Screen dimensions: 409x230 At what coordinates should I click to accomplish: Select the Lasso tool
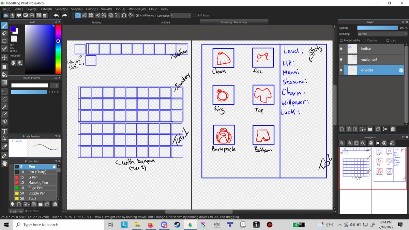tap(4, 99)
